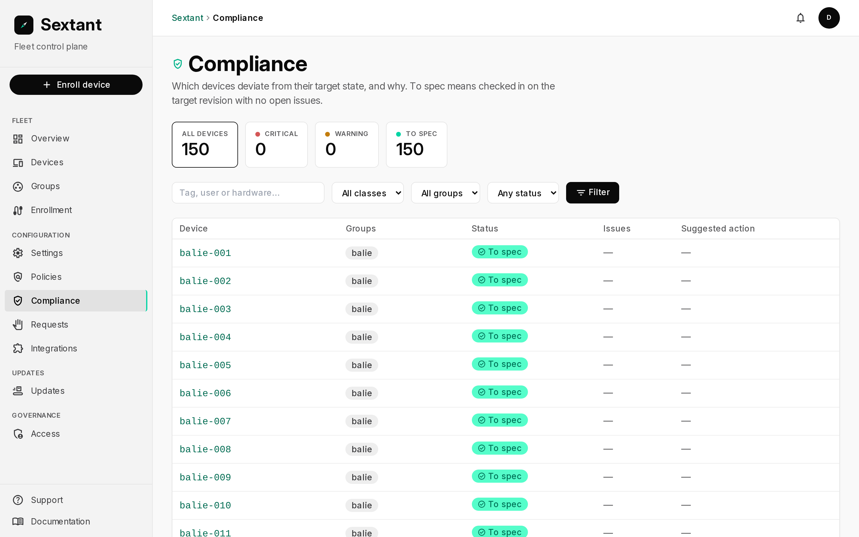Select the To Spec 150 card
Image resolution: width=859 pixels, height=537 pixels.
(x=416, y=145)
